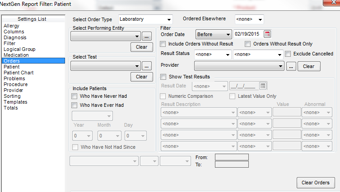Click the Result Date text field
340x192 pixels.
tap(244, 86)
